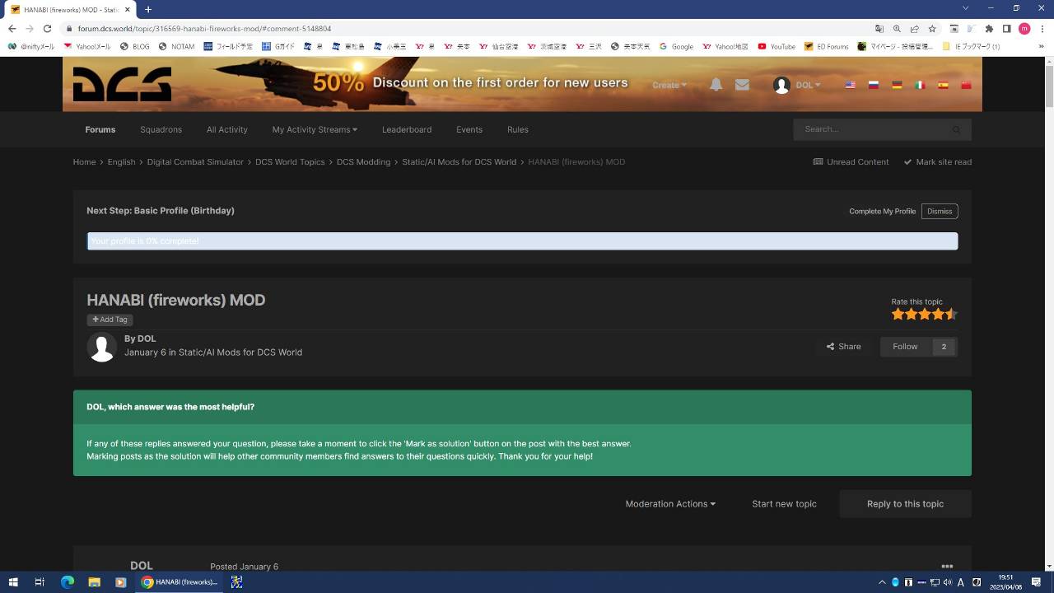Open the Google Translate icon in the address bar
1054x593 pixels.
(x=879, y=28)
